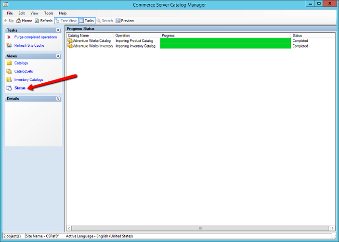Click the Inventory Catalogs view icon
The image size is (339, 242).
tap(9, 79)
